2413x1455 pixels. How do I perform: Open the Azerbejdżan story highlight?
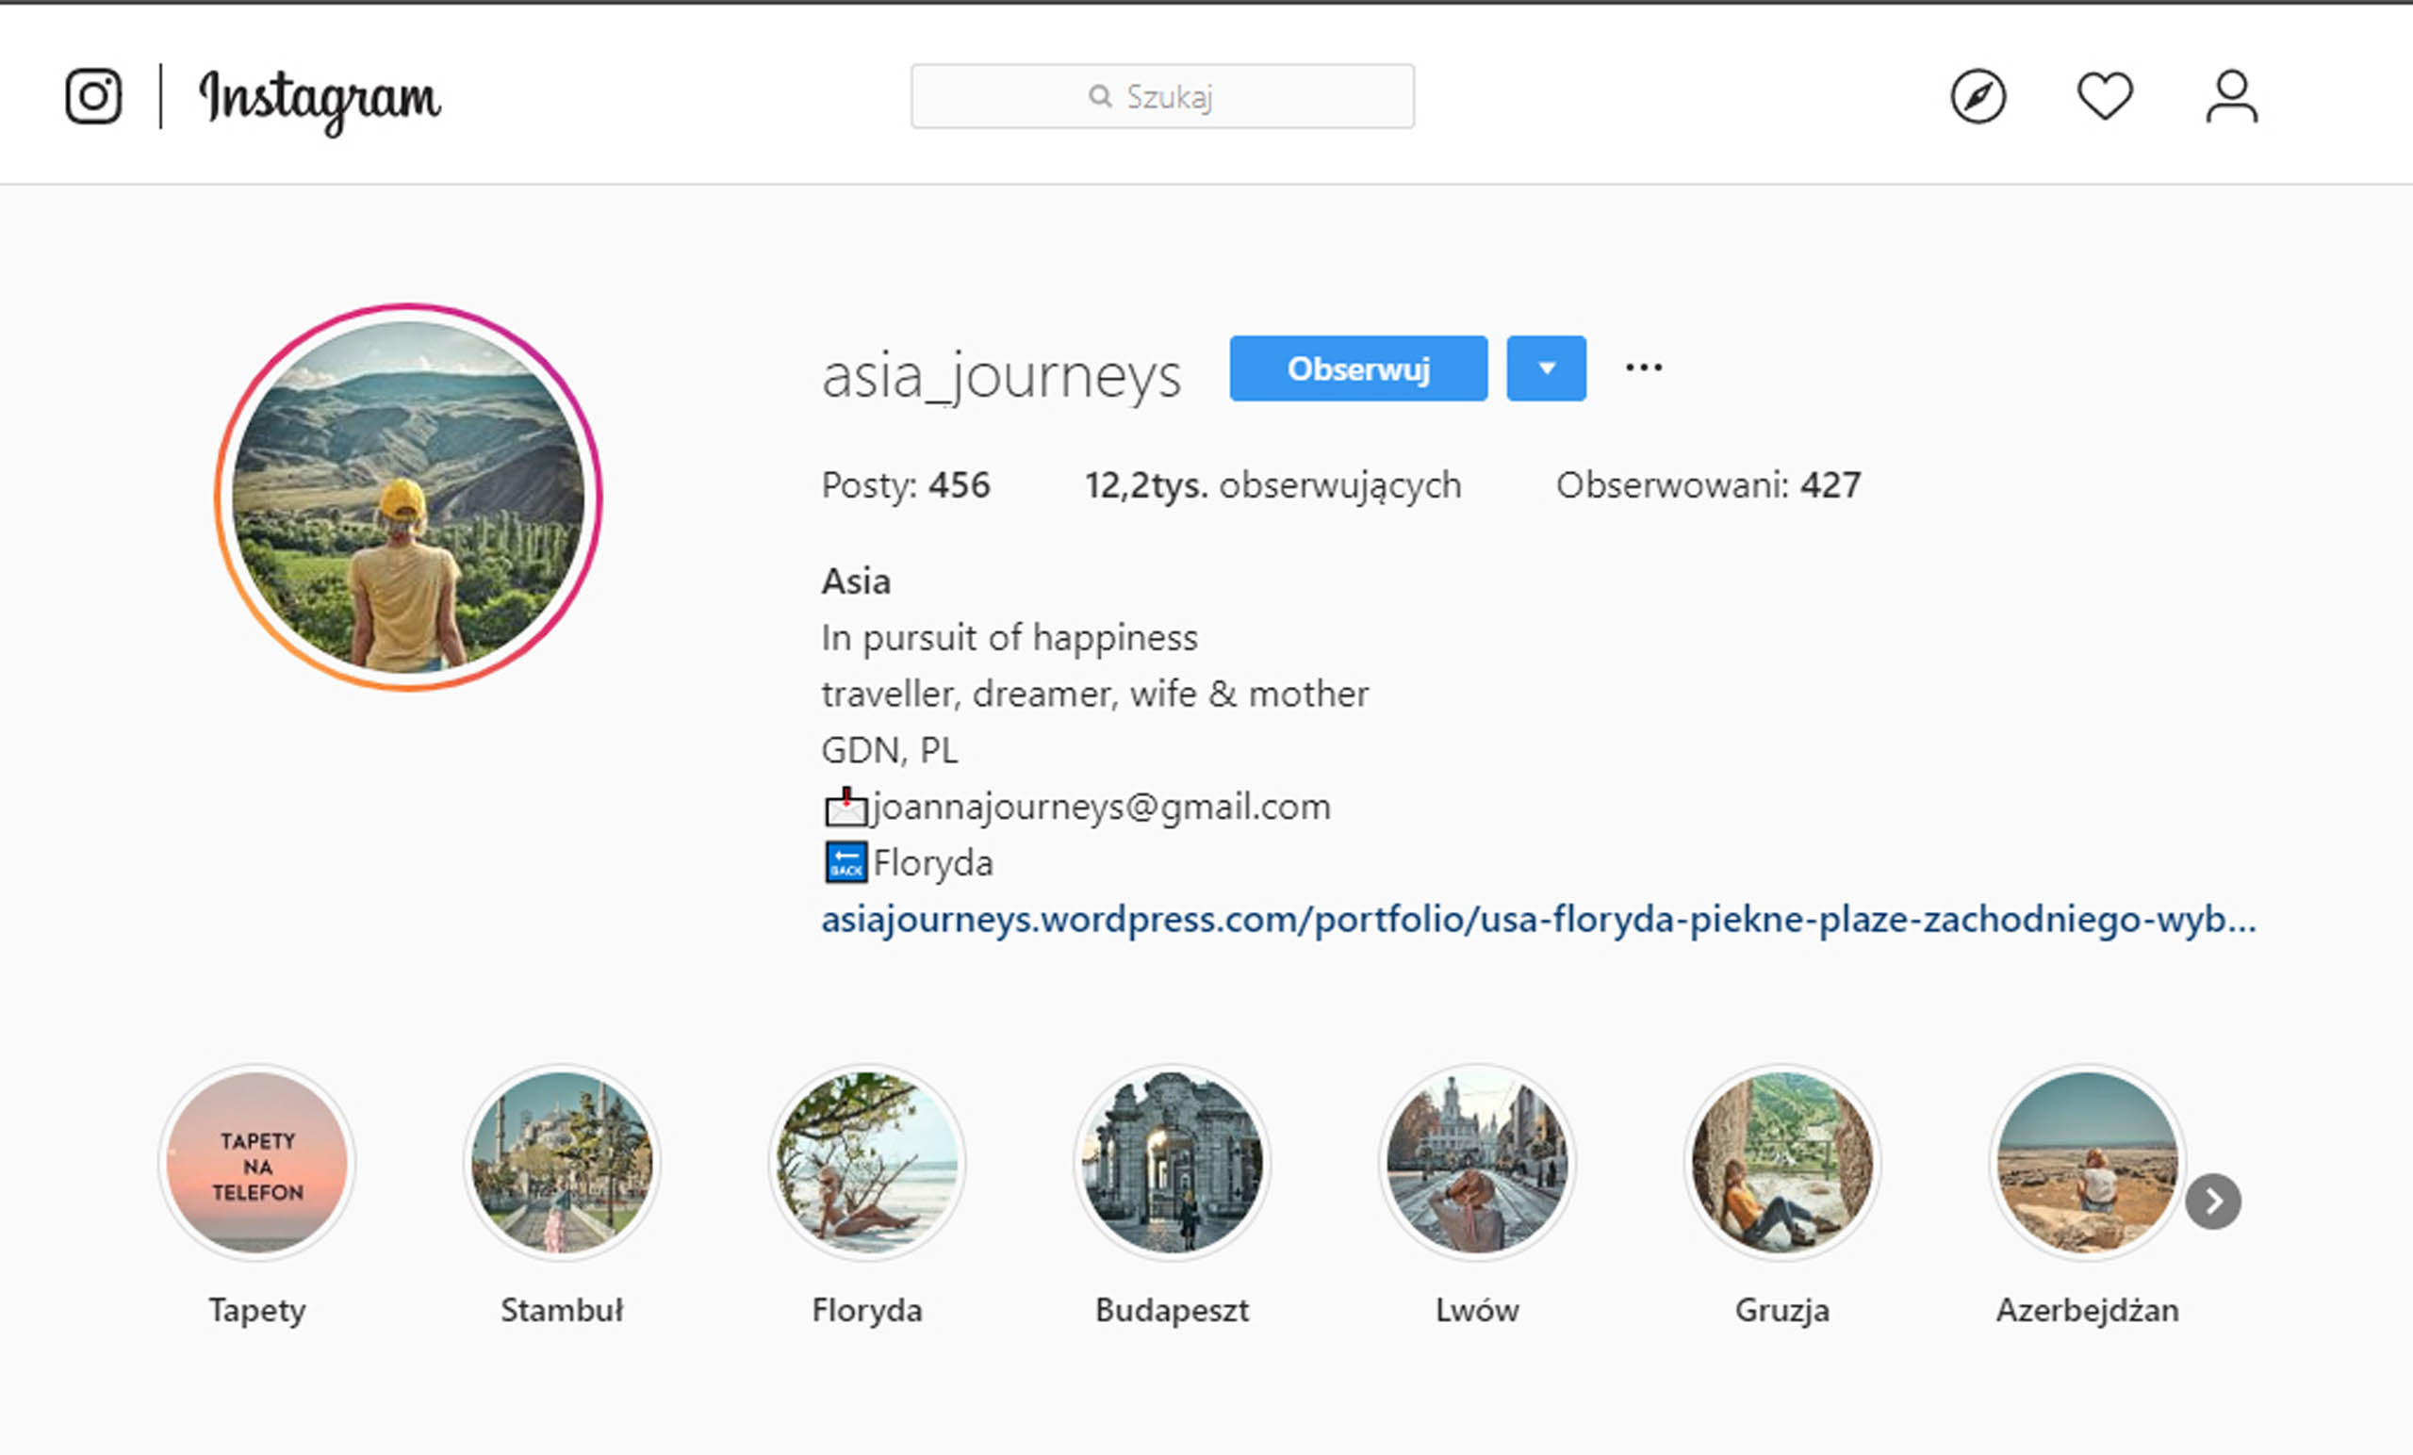(2087, 1162)
